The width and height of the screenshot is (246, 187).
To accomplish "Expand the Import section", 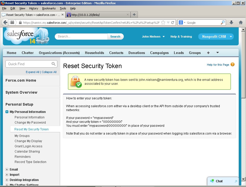I will (x=7, y=174).
